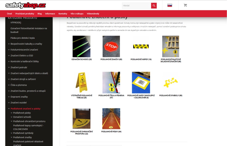Image resolution: width=227 pixels, height=146 pixels.
Task: Open PODLAHOVÉ ČÍSLA A PÍSMENA (47) link
Action: point(111,97)
